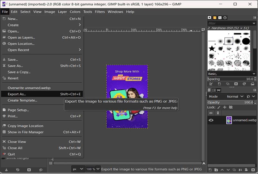Open the Fonts tab in the dock
Image resolution: width=258 pixels, height=174 pixels.
pyautogui.click(x=220, y=18)
